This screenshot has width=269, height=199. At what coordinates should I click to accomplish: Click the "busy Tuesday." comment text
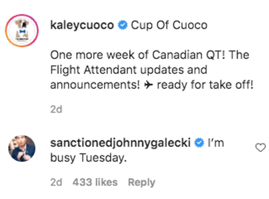(x=88, y=158)
